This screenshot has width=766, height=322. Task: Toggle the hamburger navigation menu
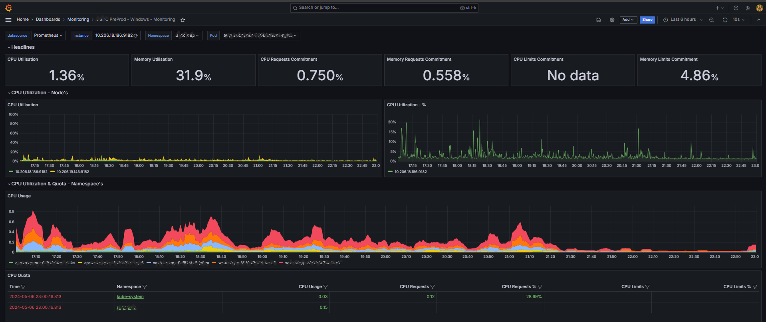click(x=8, y=20)
